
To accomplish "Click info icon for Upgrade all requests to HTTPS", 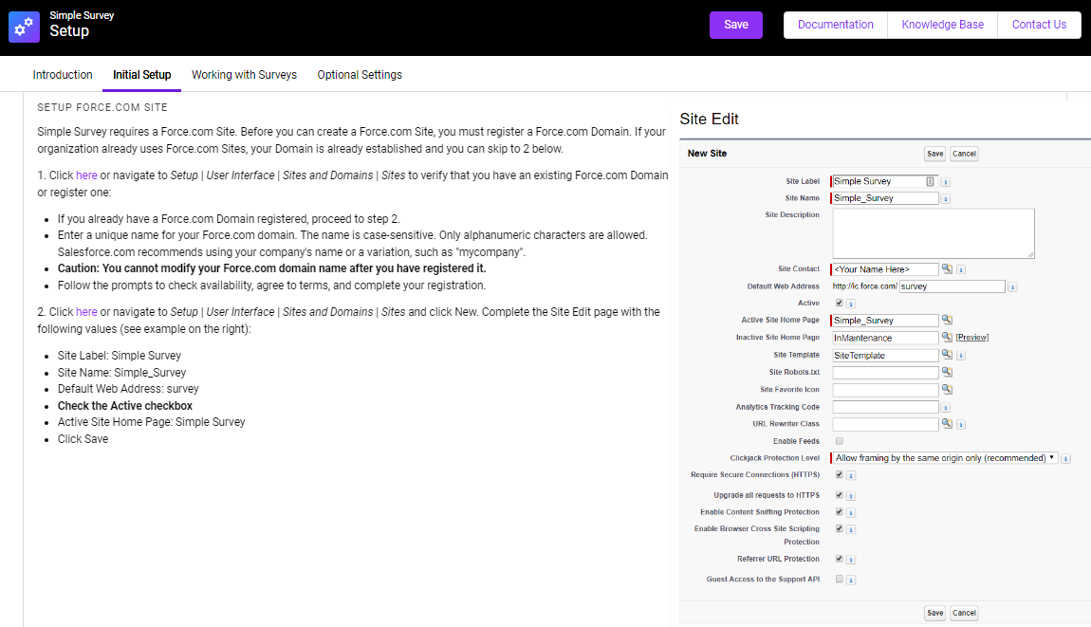I will coord(851,496).
